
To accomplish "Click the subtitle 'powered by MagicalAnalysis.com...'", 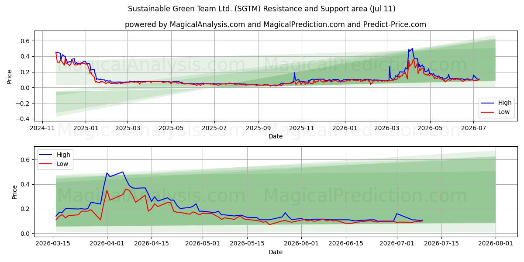I will pos(276,24).
